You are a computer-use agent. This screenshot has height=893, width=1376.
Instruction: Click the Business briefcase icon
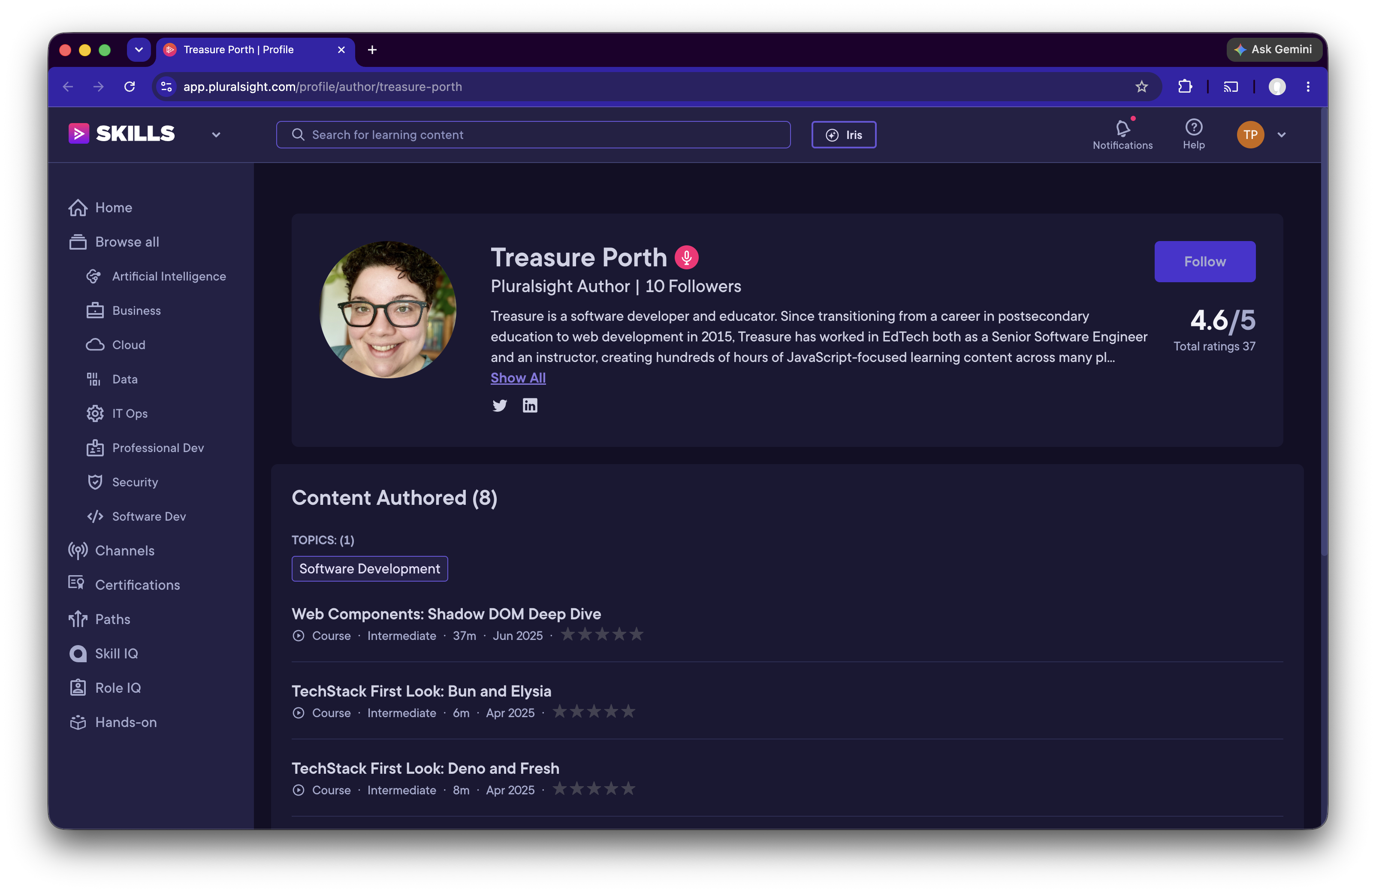(x=95, y=311)
